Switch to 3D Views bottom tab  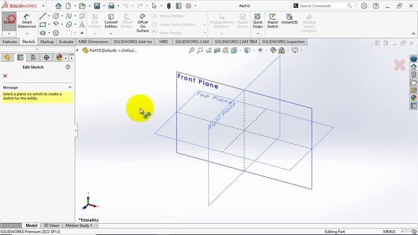51,225
